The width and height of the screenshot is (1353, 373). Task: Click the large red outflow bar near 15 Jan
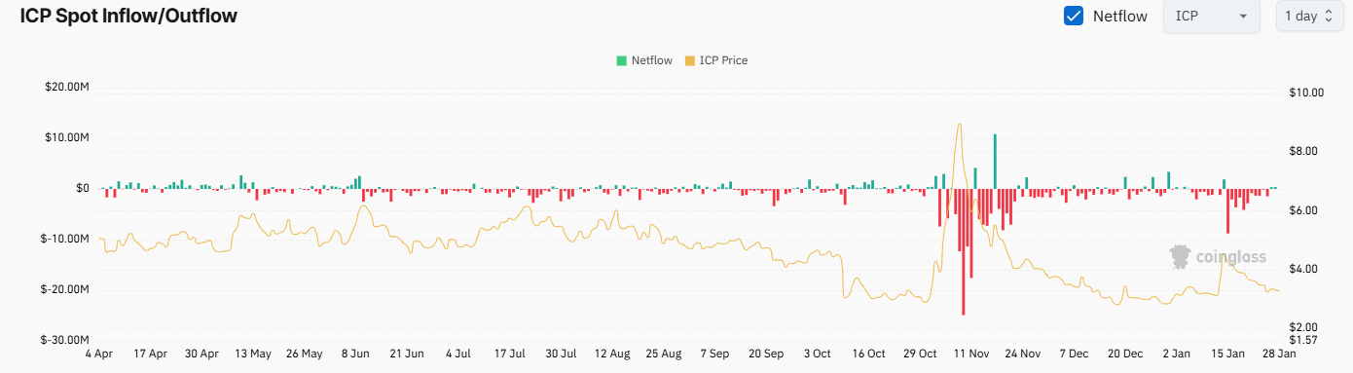(1228, 210)
